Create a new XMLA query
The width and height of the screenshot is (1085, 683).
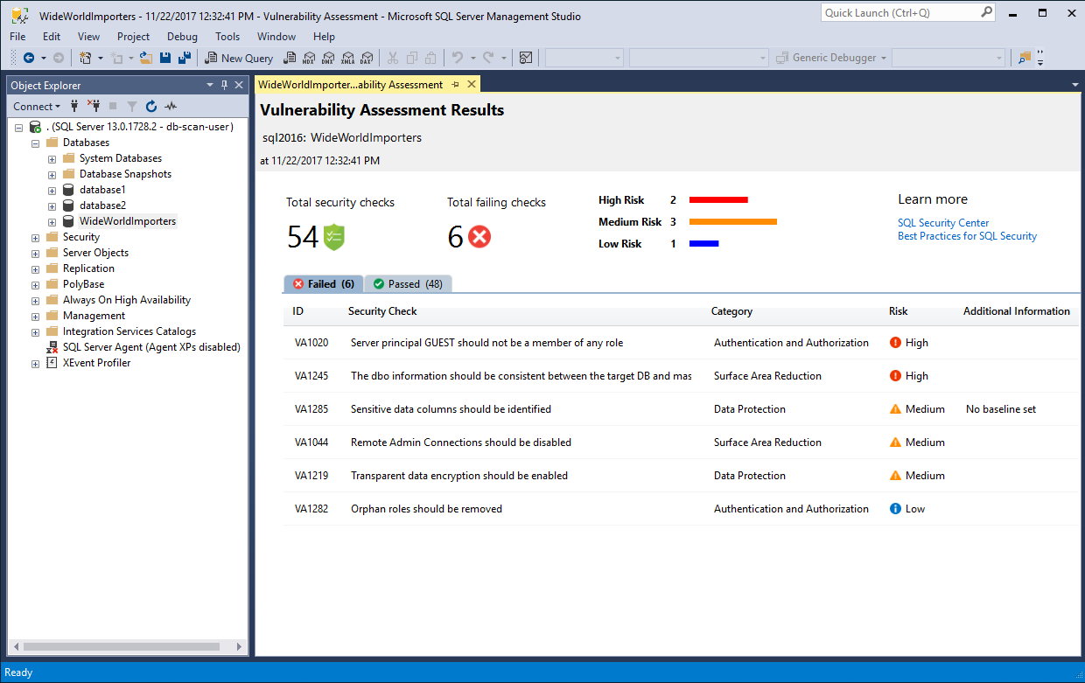coord(347,58)
